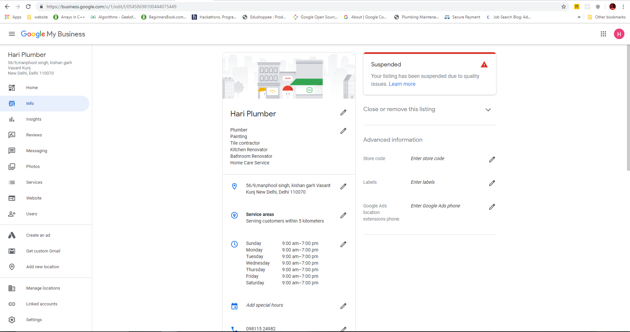Edit the Labels field pencil
Viewport: 630px width, 332px height.
[492, 183]
